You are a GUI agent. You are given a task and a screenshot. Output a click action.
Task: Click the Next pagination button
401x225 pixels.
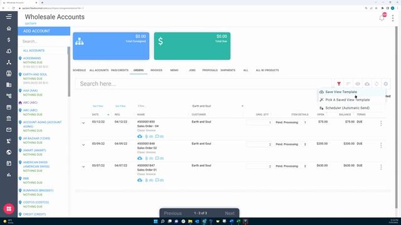[x=230, y=213]
